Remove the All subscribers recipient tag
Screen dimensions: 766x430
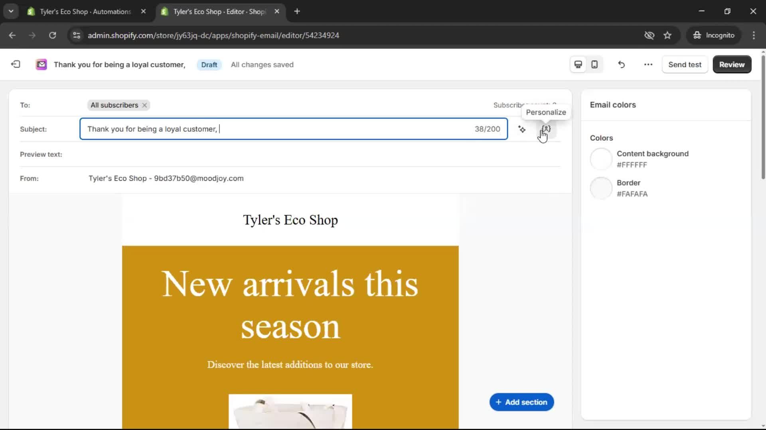144,105
